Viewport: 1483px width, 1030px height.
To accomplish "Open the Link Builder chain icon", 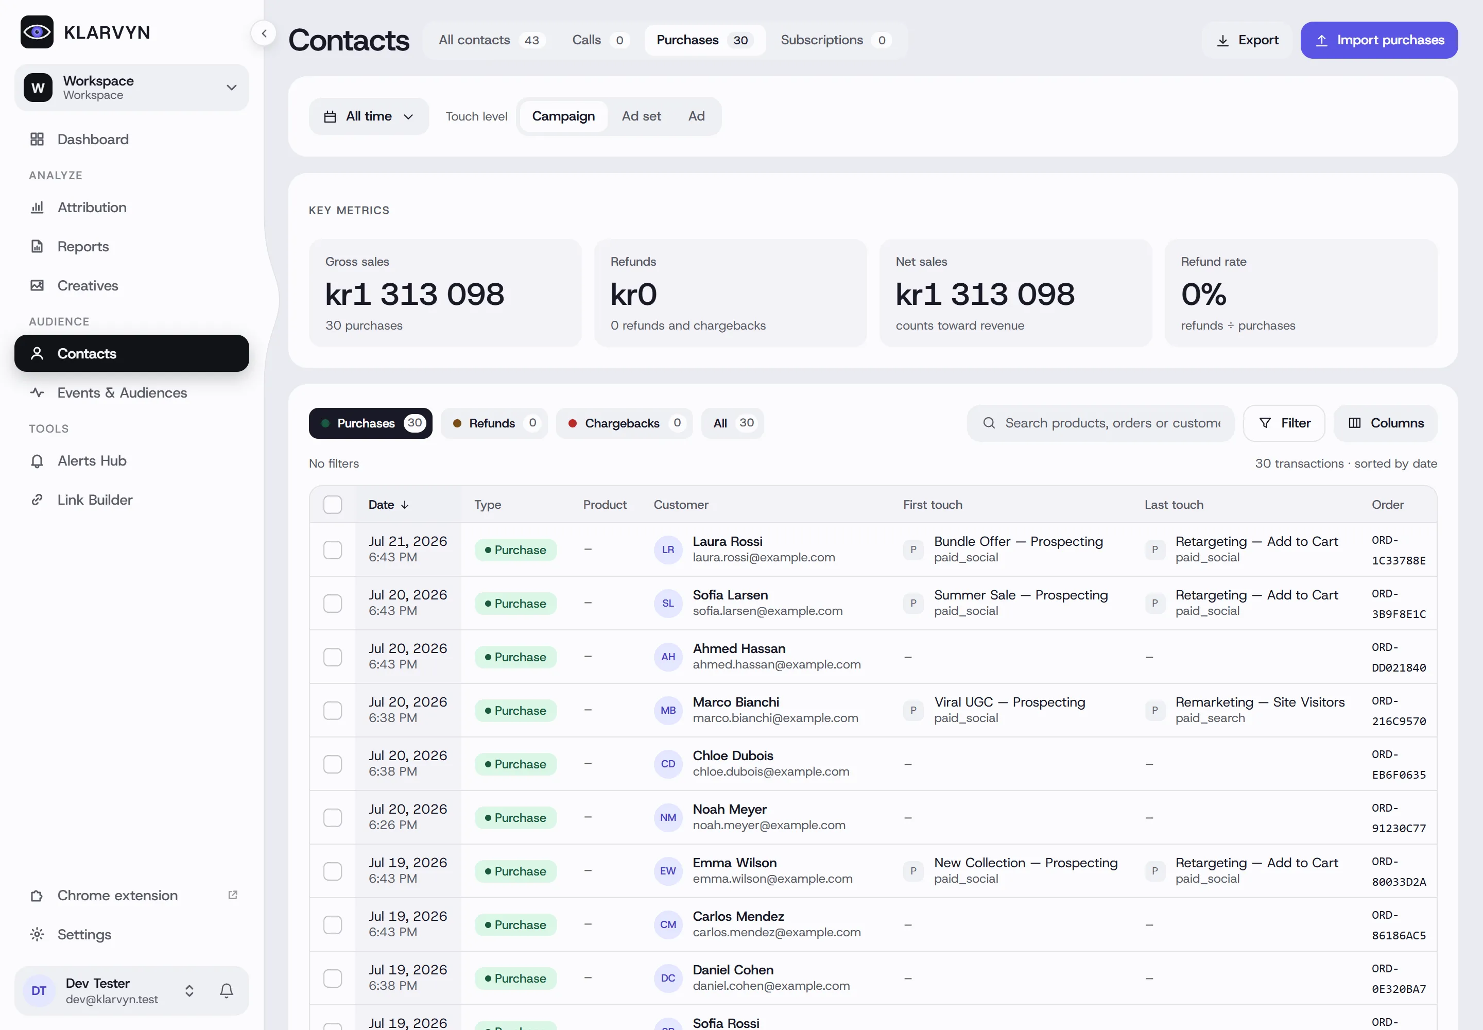I will pyautogui.click(x=38, y=500).
